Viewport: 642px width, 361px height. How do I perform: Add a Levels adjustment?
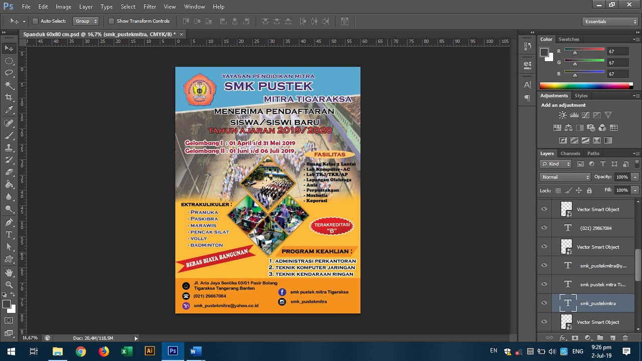574,115
